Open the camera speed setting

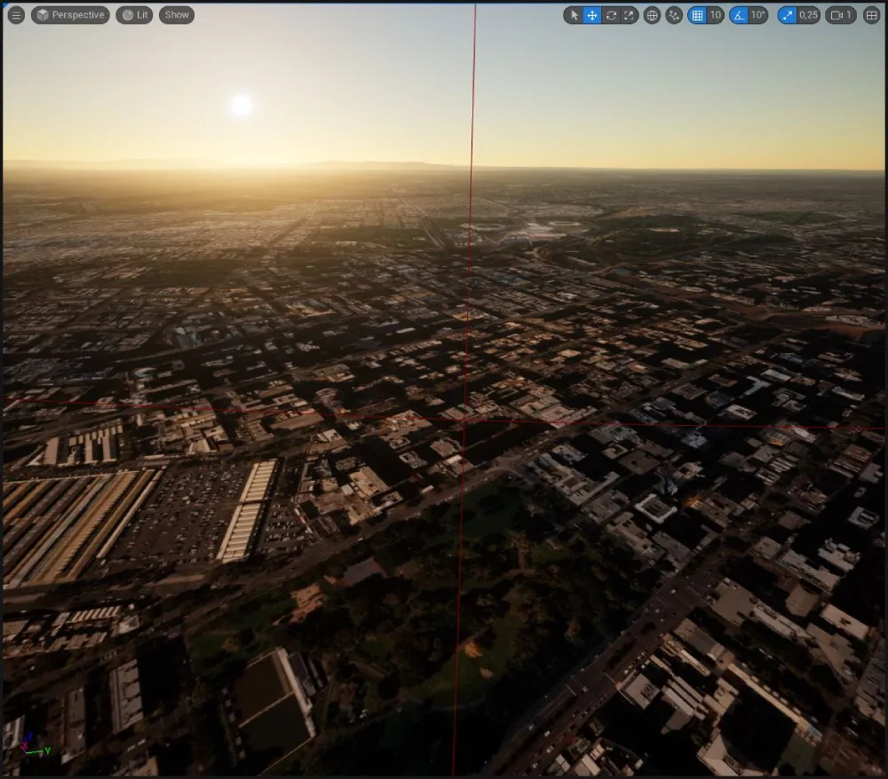point(840,15)
